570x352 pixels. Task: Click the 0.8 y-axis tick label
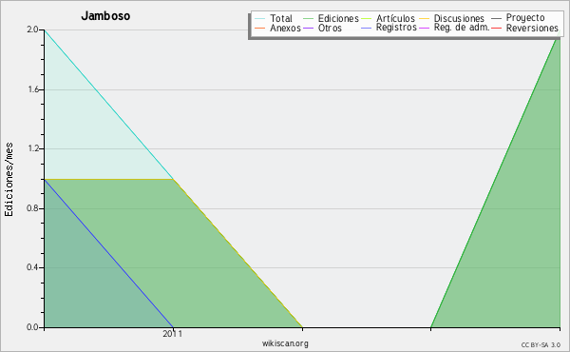32,208
